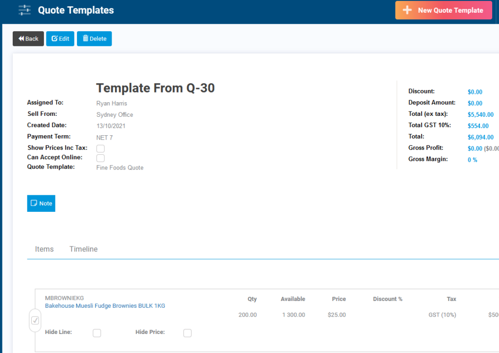Enable the Can Accept Online checkbox
This screenshot has height=353, width=499.
pyautogui.click(x=100, y=158)
